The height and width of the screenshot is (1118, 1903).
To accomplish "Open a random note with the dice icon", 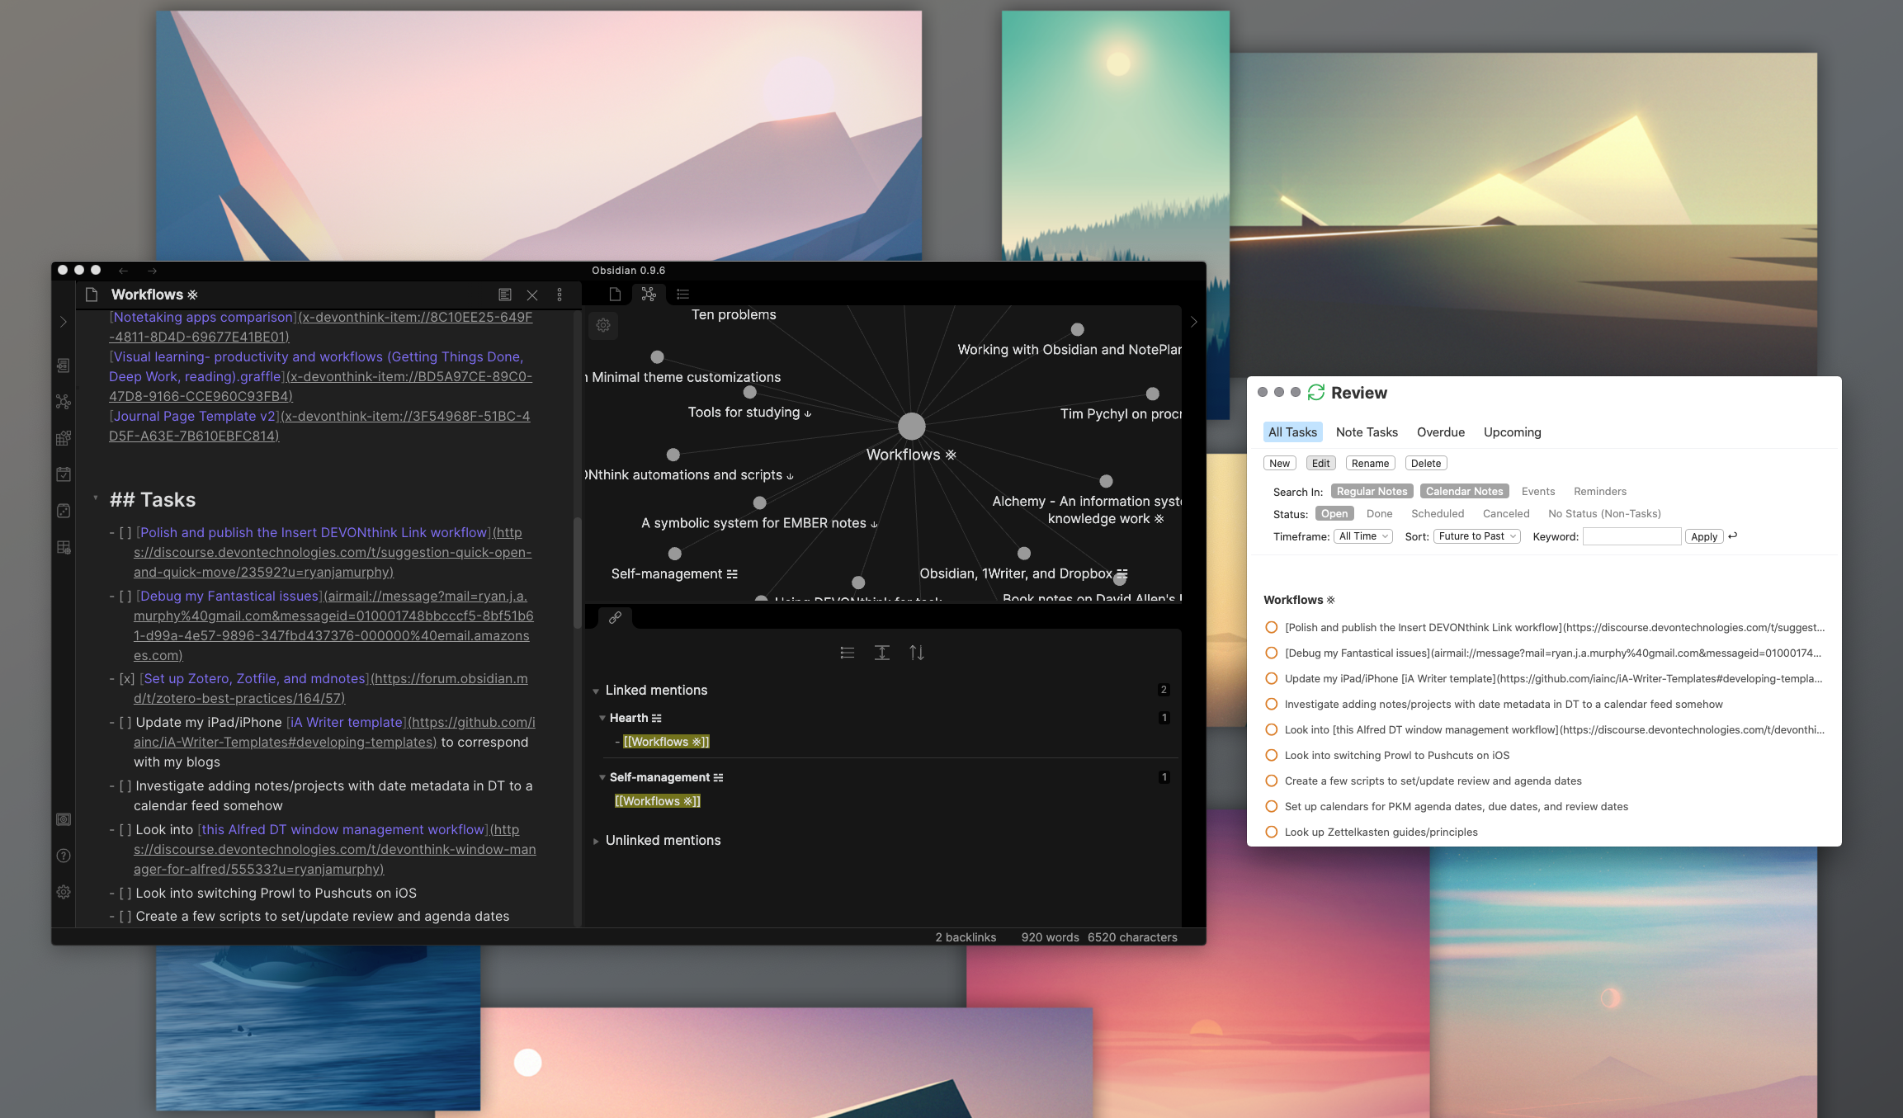I will click(x=64, y=511).
